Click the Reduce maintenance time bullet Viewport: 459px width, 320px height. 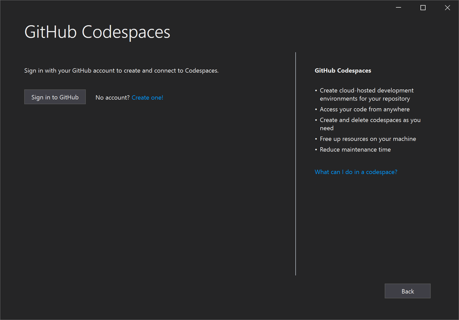coord(355,150)
